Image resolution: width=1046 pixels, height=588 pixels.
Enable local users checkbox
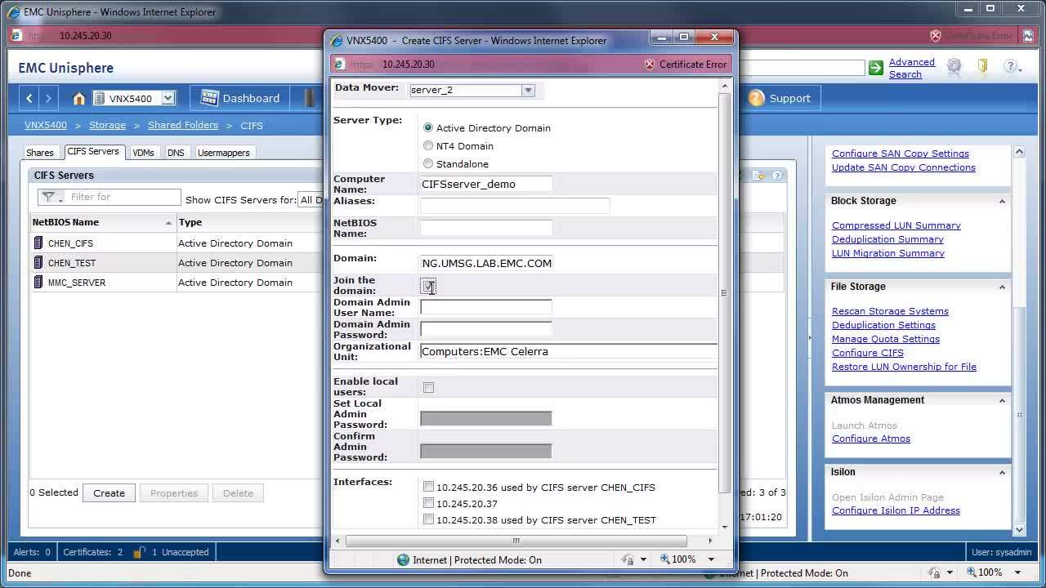[428, 387]
